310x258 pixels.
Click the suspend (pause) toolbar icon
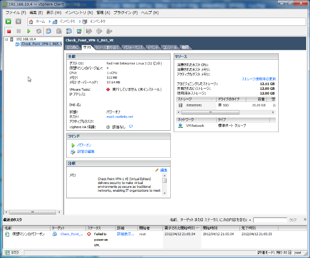point(18,31)
